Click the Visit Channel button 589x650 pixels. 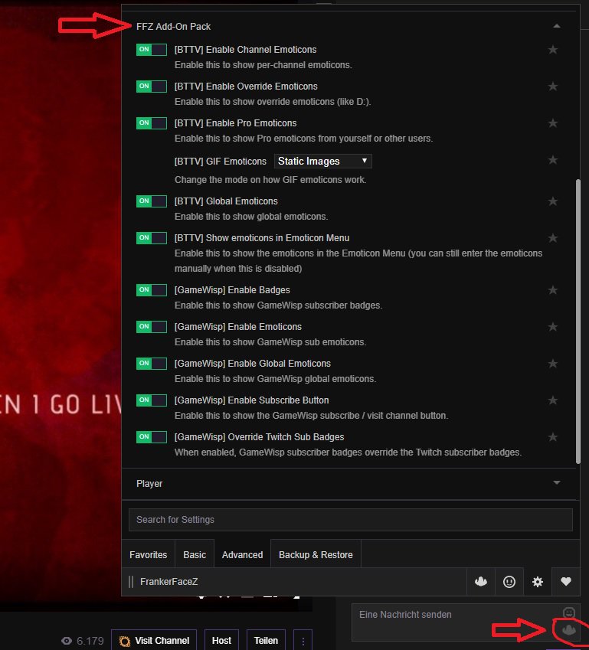pyautogui.click(x=154, y=641)
